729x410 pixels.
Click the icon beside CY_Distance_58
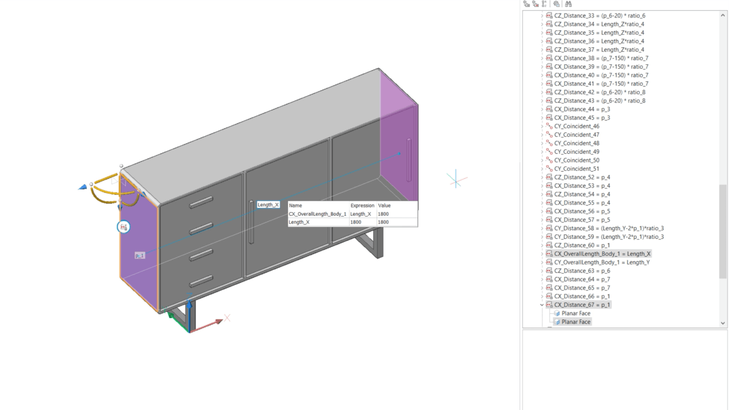point(549,228)
